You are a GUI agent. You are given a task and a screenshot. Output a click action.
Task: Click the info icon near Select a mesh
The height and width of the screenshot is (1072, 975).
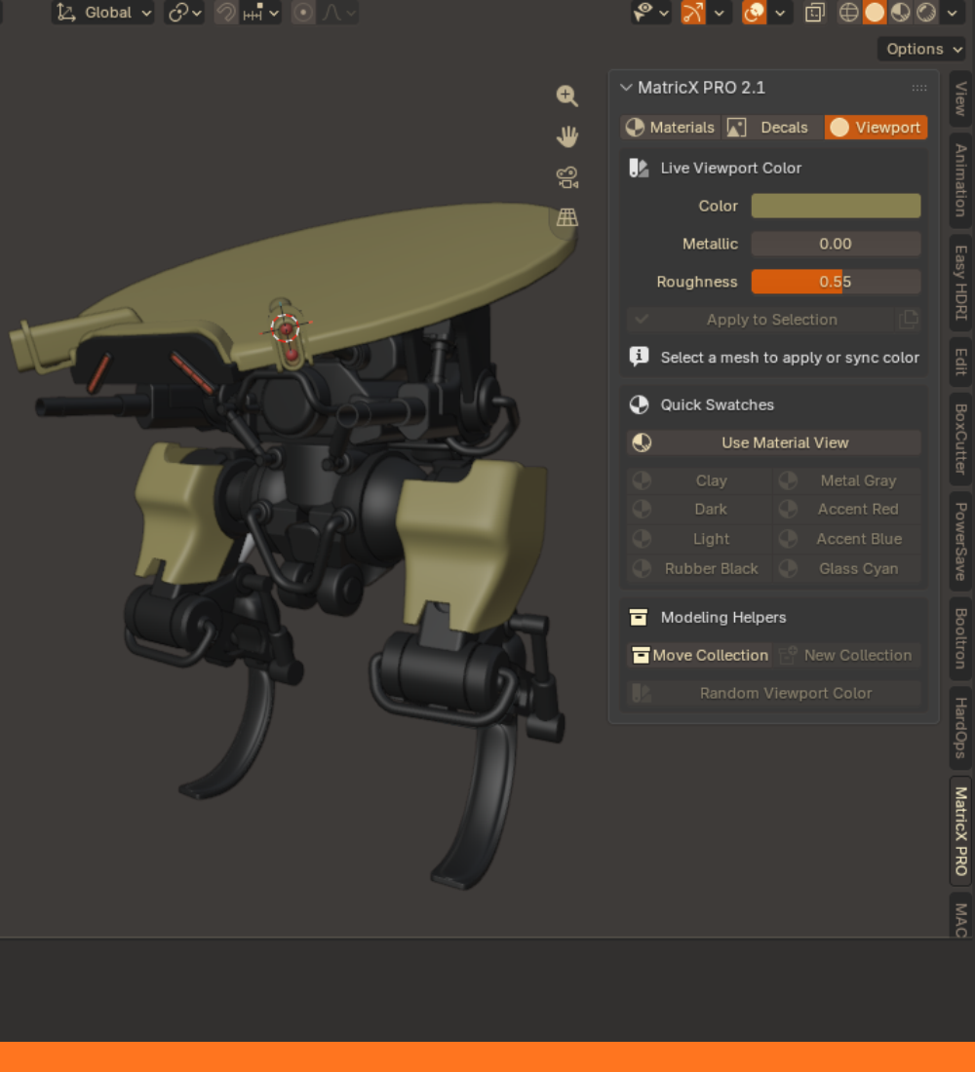click(639, 357)
